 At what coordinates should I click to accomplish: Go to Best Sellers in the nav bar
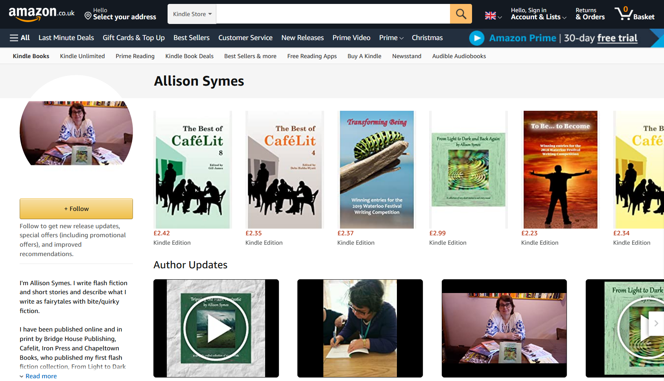pos(191,38)
